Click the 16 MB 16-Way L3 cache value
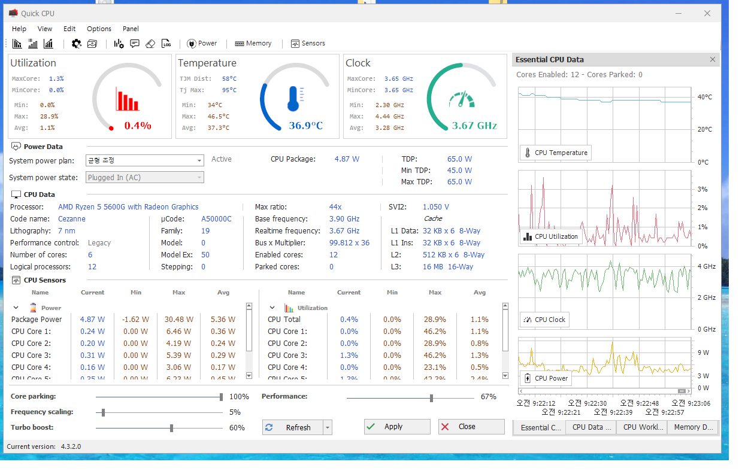 (448, 267)
